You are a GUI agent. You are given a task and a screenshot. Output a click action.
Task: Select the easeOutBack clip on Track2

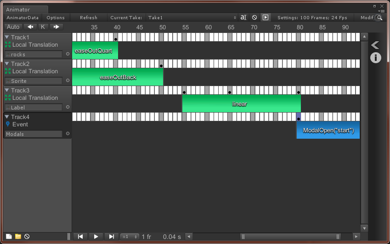pyautogui.click(x=118, y=77)
